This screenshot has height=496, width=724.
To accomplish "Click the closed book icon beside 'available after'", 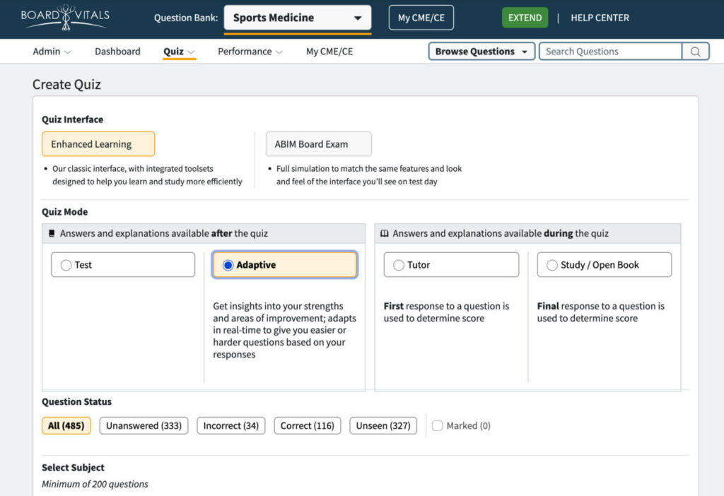I will click(x=52, y=233).
